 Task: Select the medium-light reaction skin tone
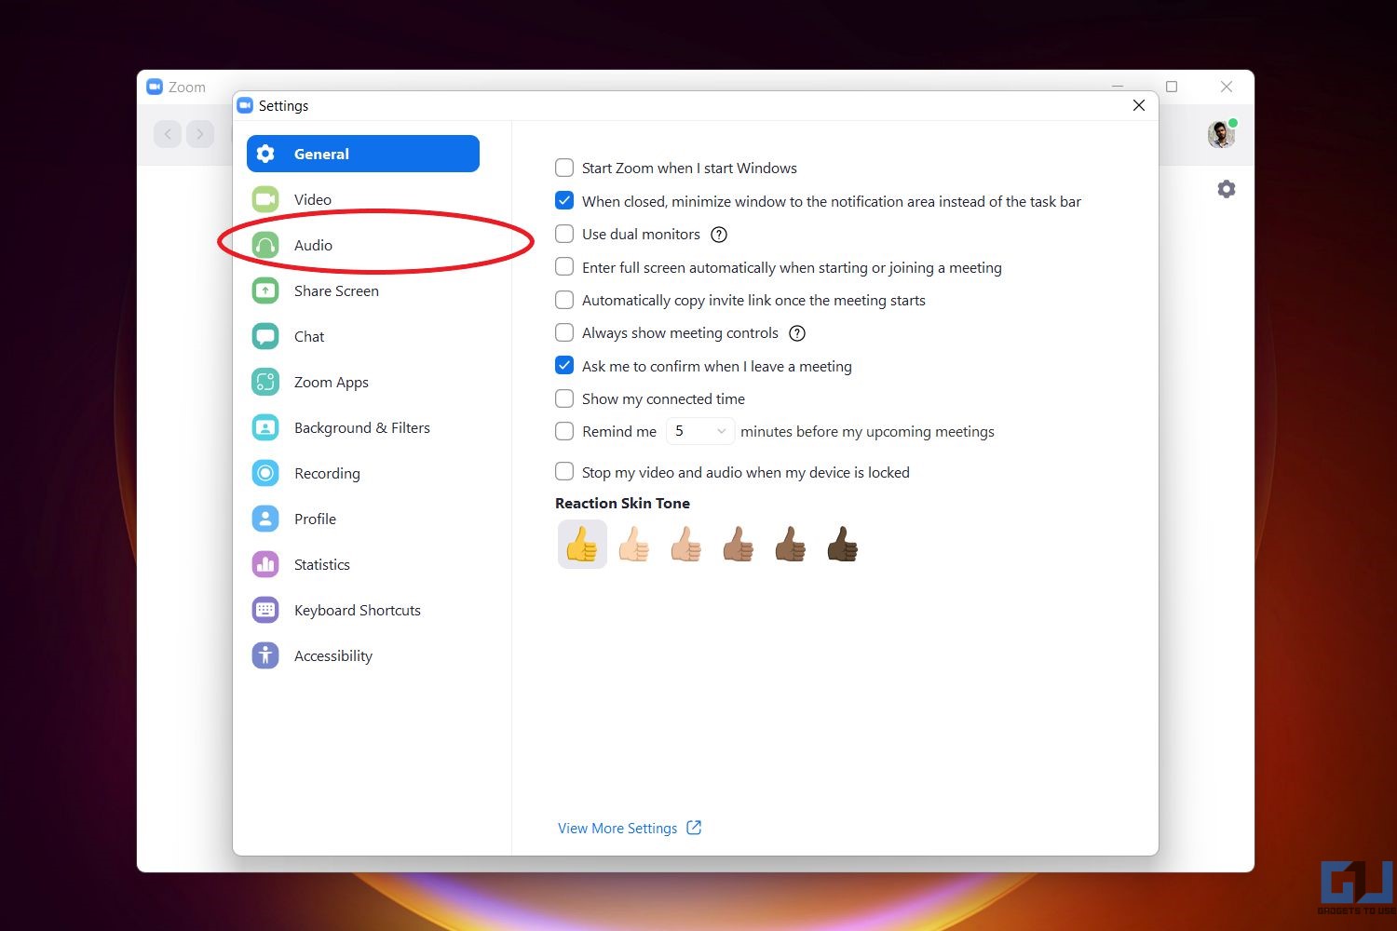coord(686,545)
